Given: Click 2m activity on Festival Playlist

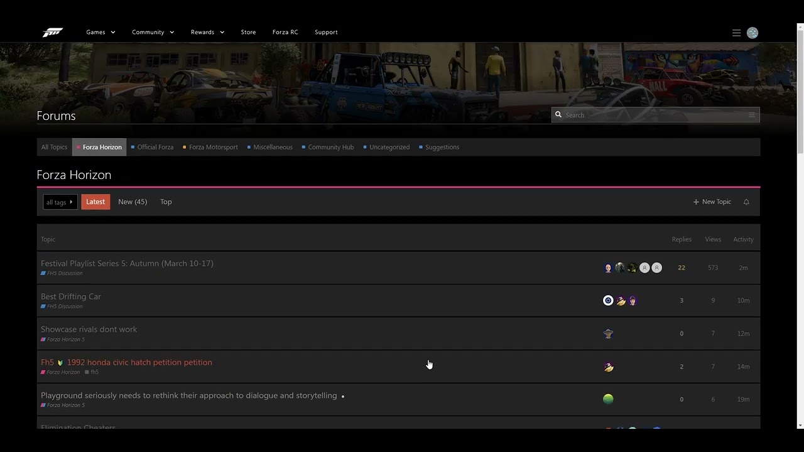Looking at the screenshot, I should coord(743,268).
